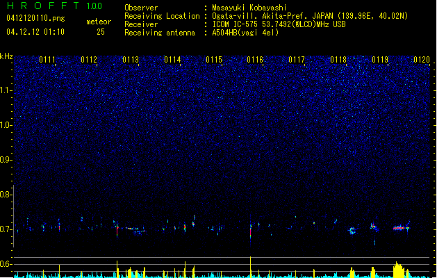Click the Receiving Location field label
The height and width of the screenshot is (278, 437).
point(162,16)
